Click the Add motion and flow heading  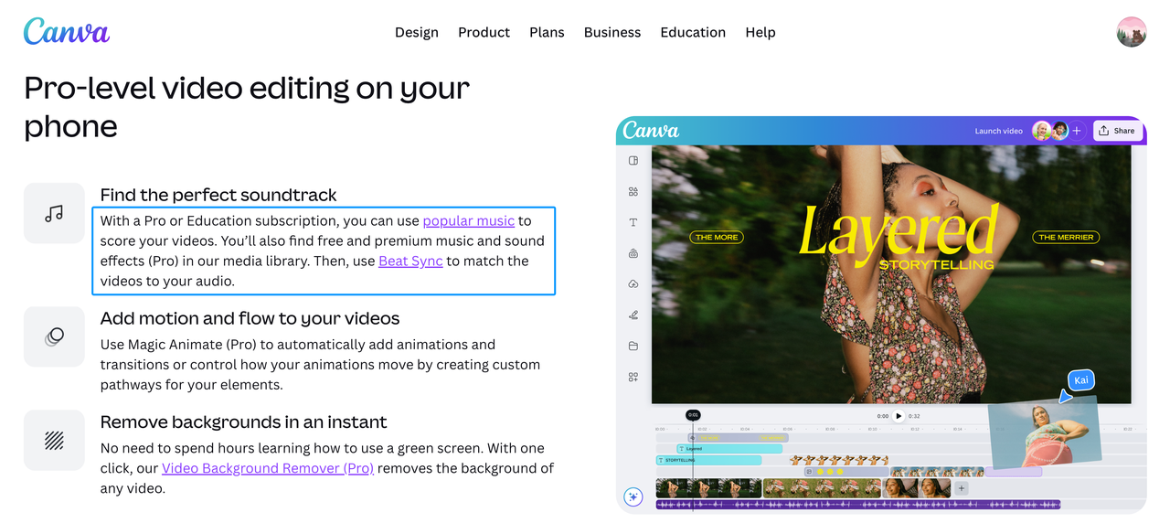[x=250, y=318]
